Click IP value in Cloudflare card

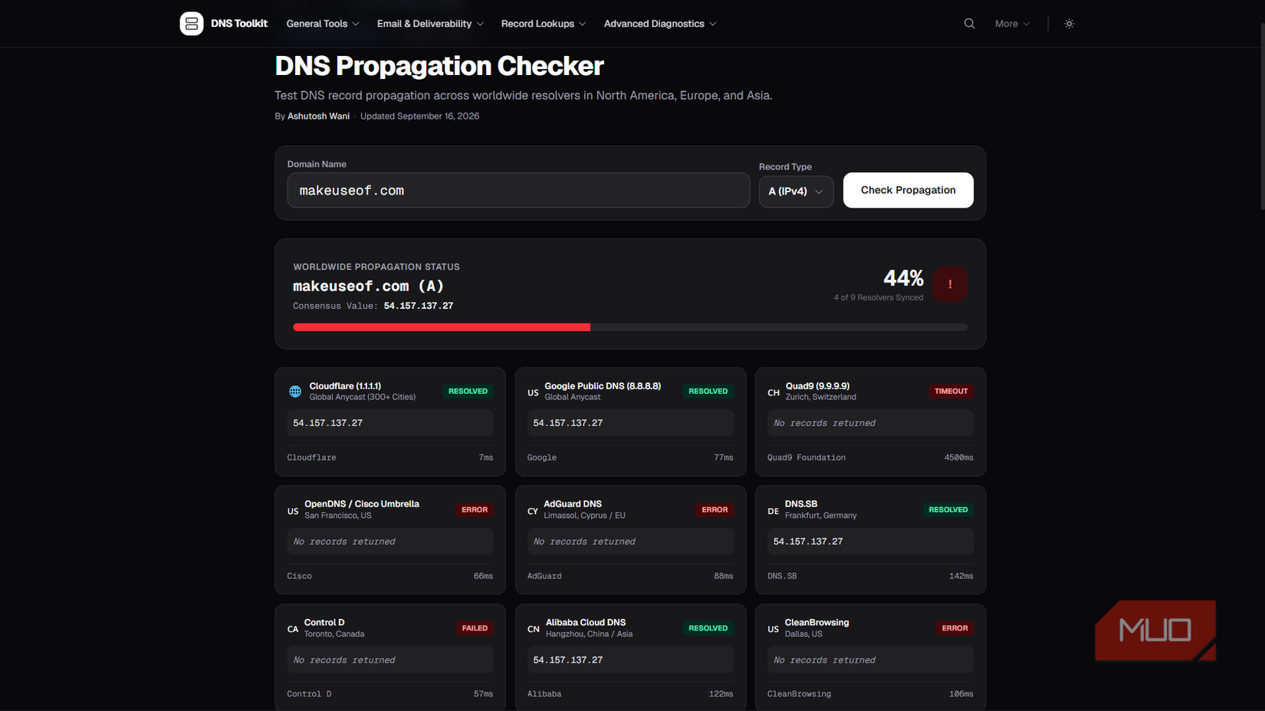point(327,423)
